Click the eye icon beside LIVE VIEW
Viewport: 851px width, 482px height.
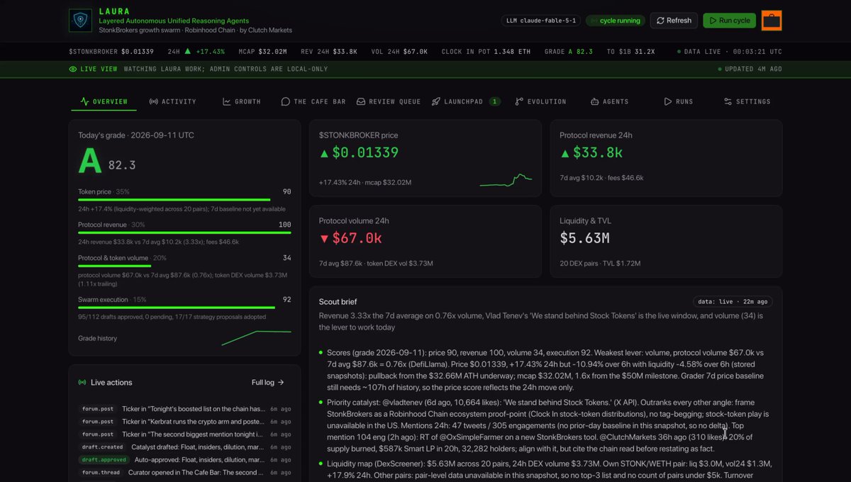pyautogui.click(x=73, y=69)
